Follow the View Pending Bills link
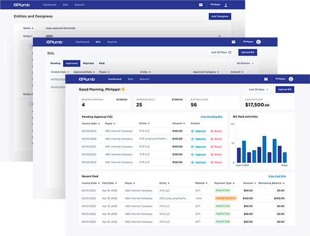Viewport: 310px width, 236px height. coord(212,117)
